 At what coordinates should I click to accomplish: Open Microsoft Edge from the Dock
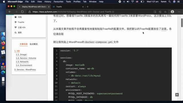pyautogui.click(x=3, y=72)
